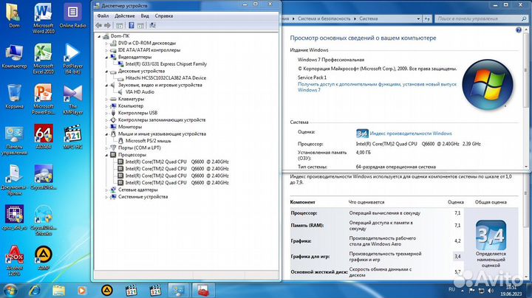Click Forward arrow in Device Manager toolbar

click(x=108, y=25)
